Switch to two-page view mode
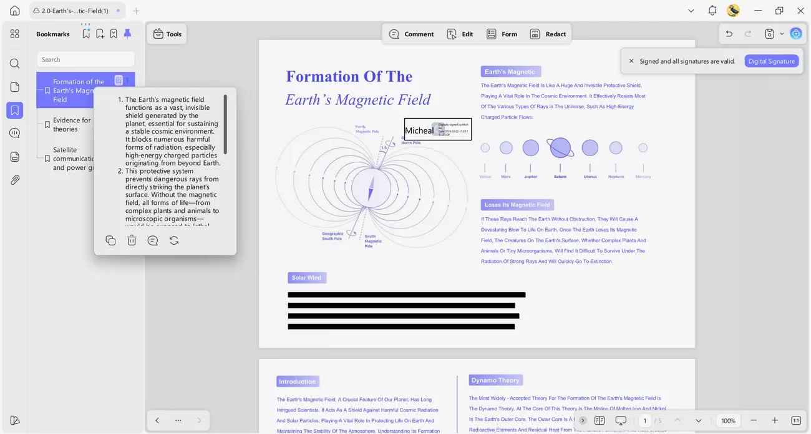The image size is (811, 434). (x=600, y=420)
